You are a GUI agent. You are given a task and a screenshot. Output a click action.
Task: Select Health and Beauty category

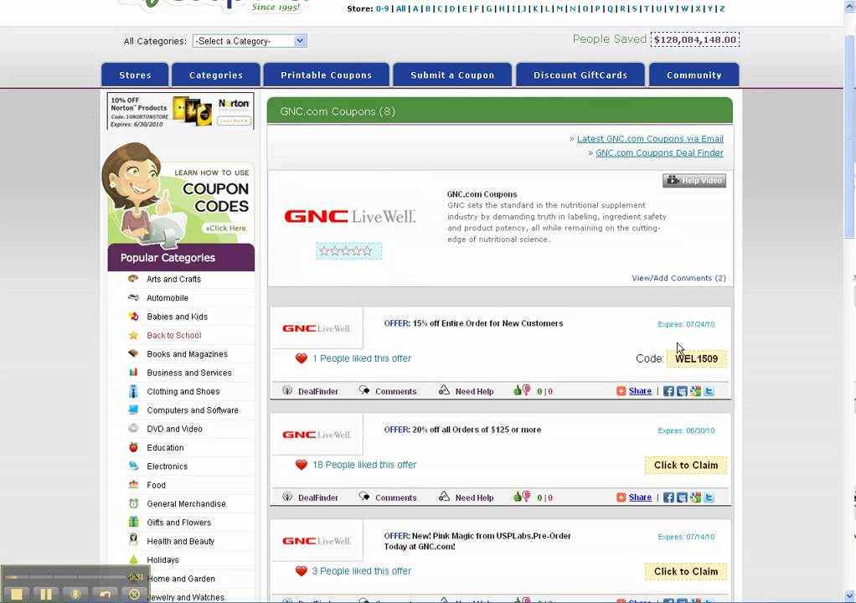pyautogui.click(x=180, y=541)
